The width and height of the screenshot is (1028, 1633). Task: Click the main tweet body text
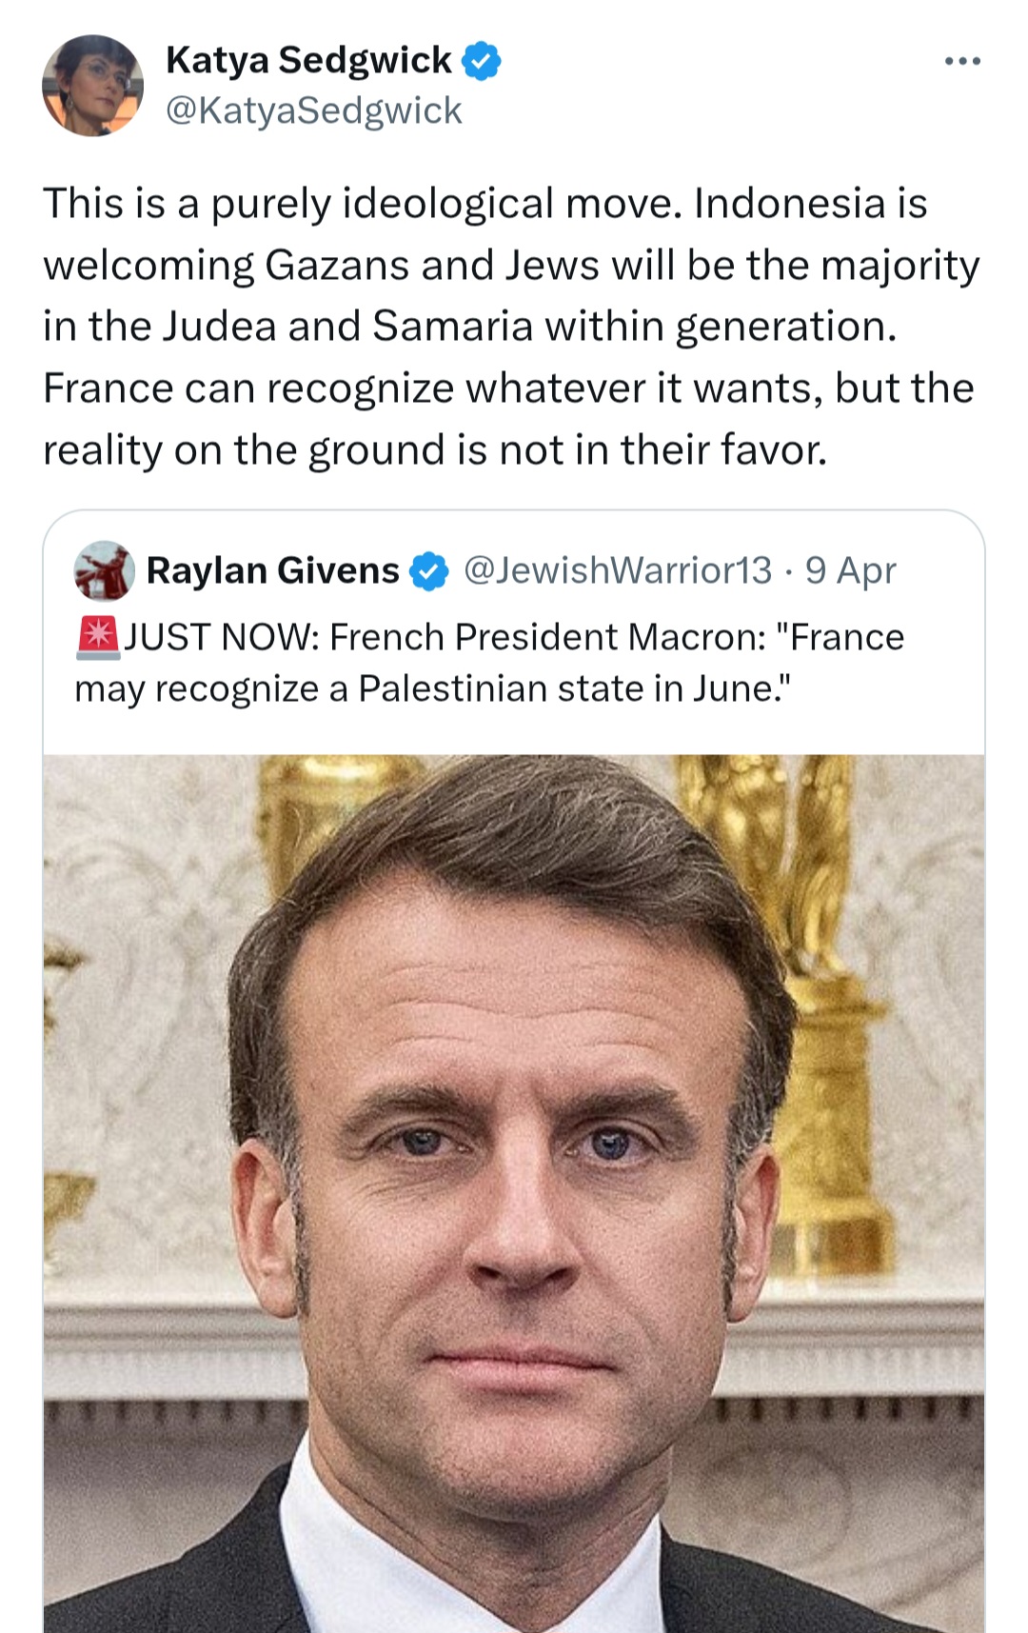coord(511,327)
